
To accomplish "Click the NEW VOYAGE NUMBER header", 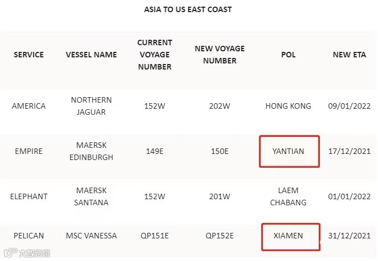I will click(220, 55).
